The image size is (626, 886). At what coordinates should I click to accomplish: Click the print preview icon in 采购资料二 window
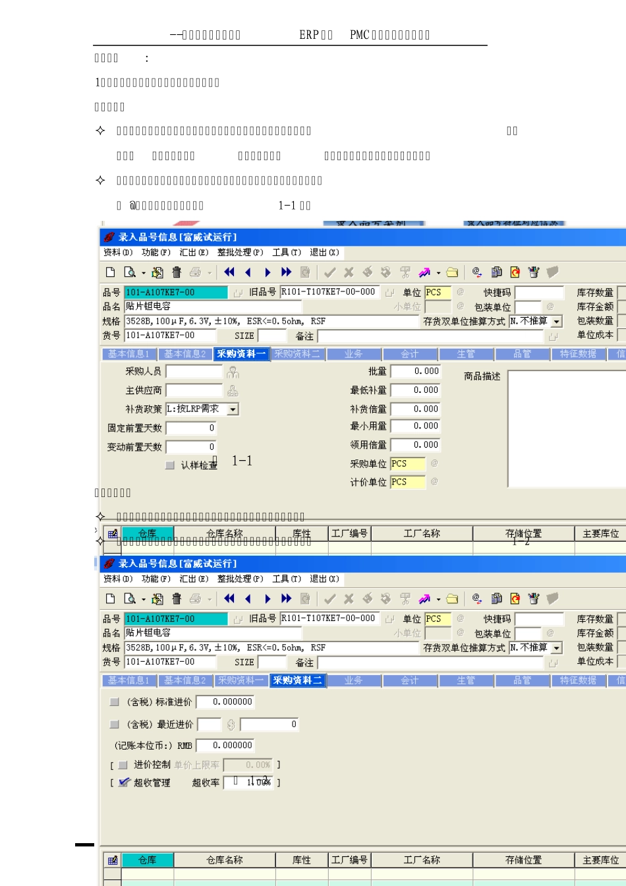pyautogui.click(x=130, y=599)
